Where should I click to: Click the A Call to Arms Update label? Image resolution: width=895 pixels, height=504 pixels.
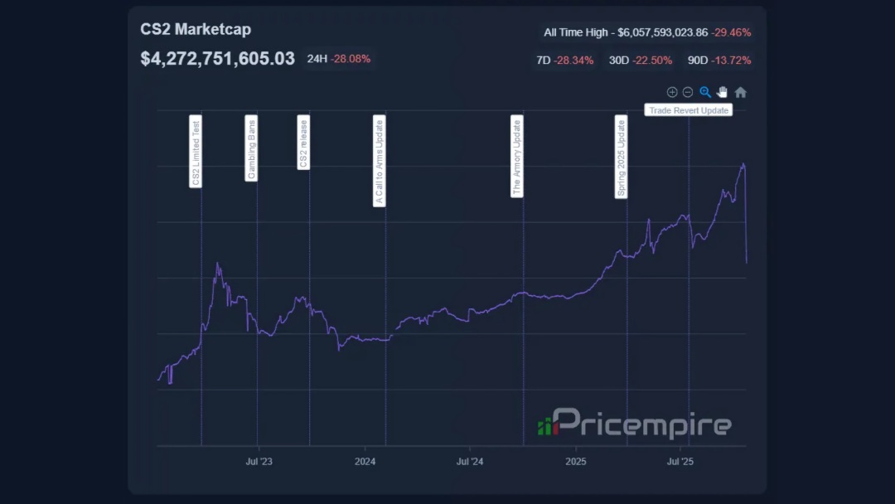click(380, 160)
